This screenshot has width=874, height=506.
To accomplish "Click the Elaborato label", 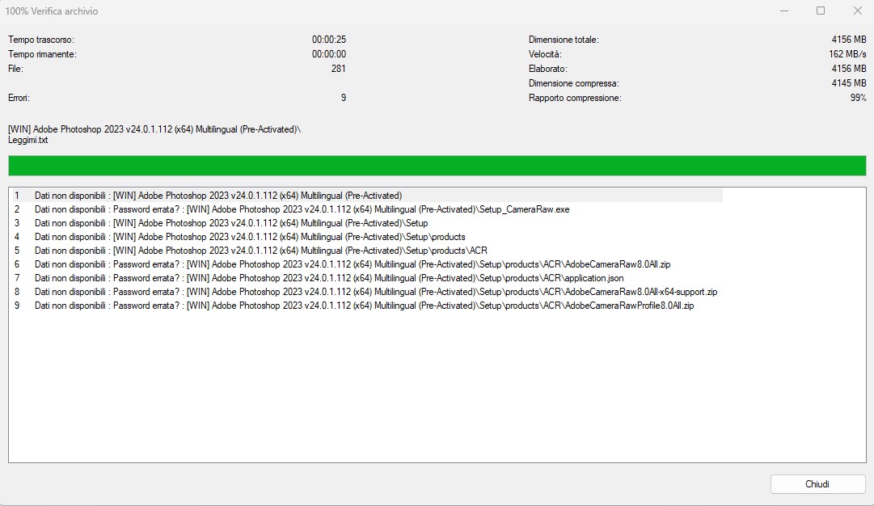I will pos(548,69).
